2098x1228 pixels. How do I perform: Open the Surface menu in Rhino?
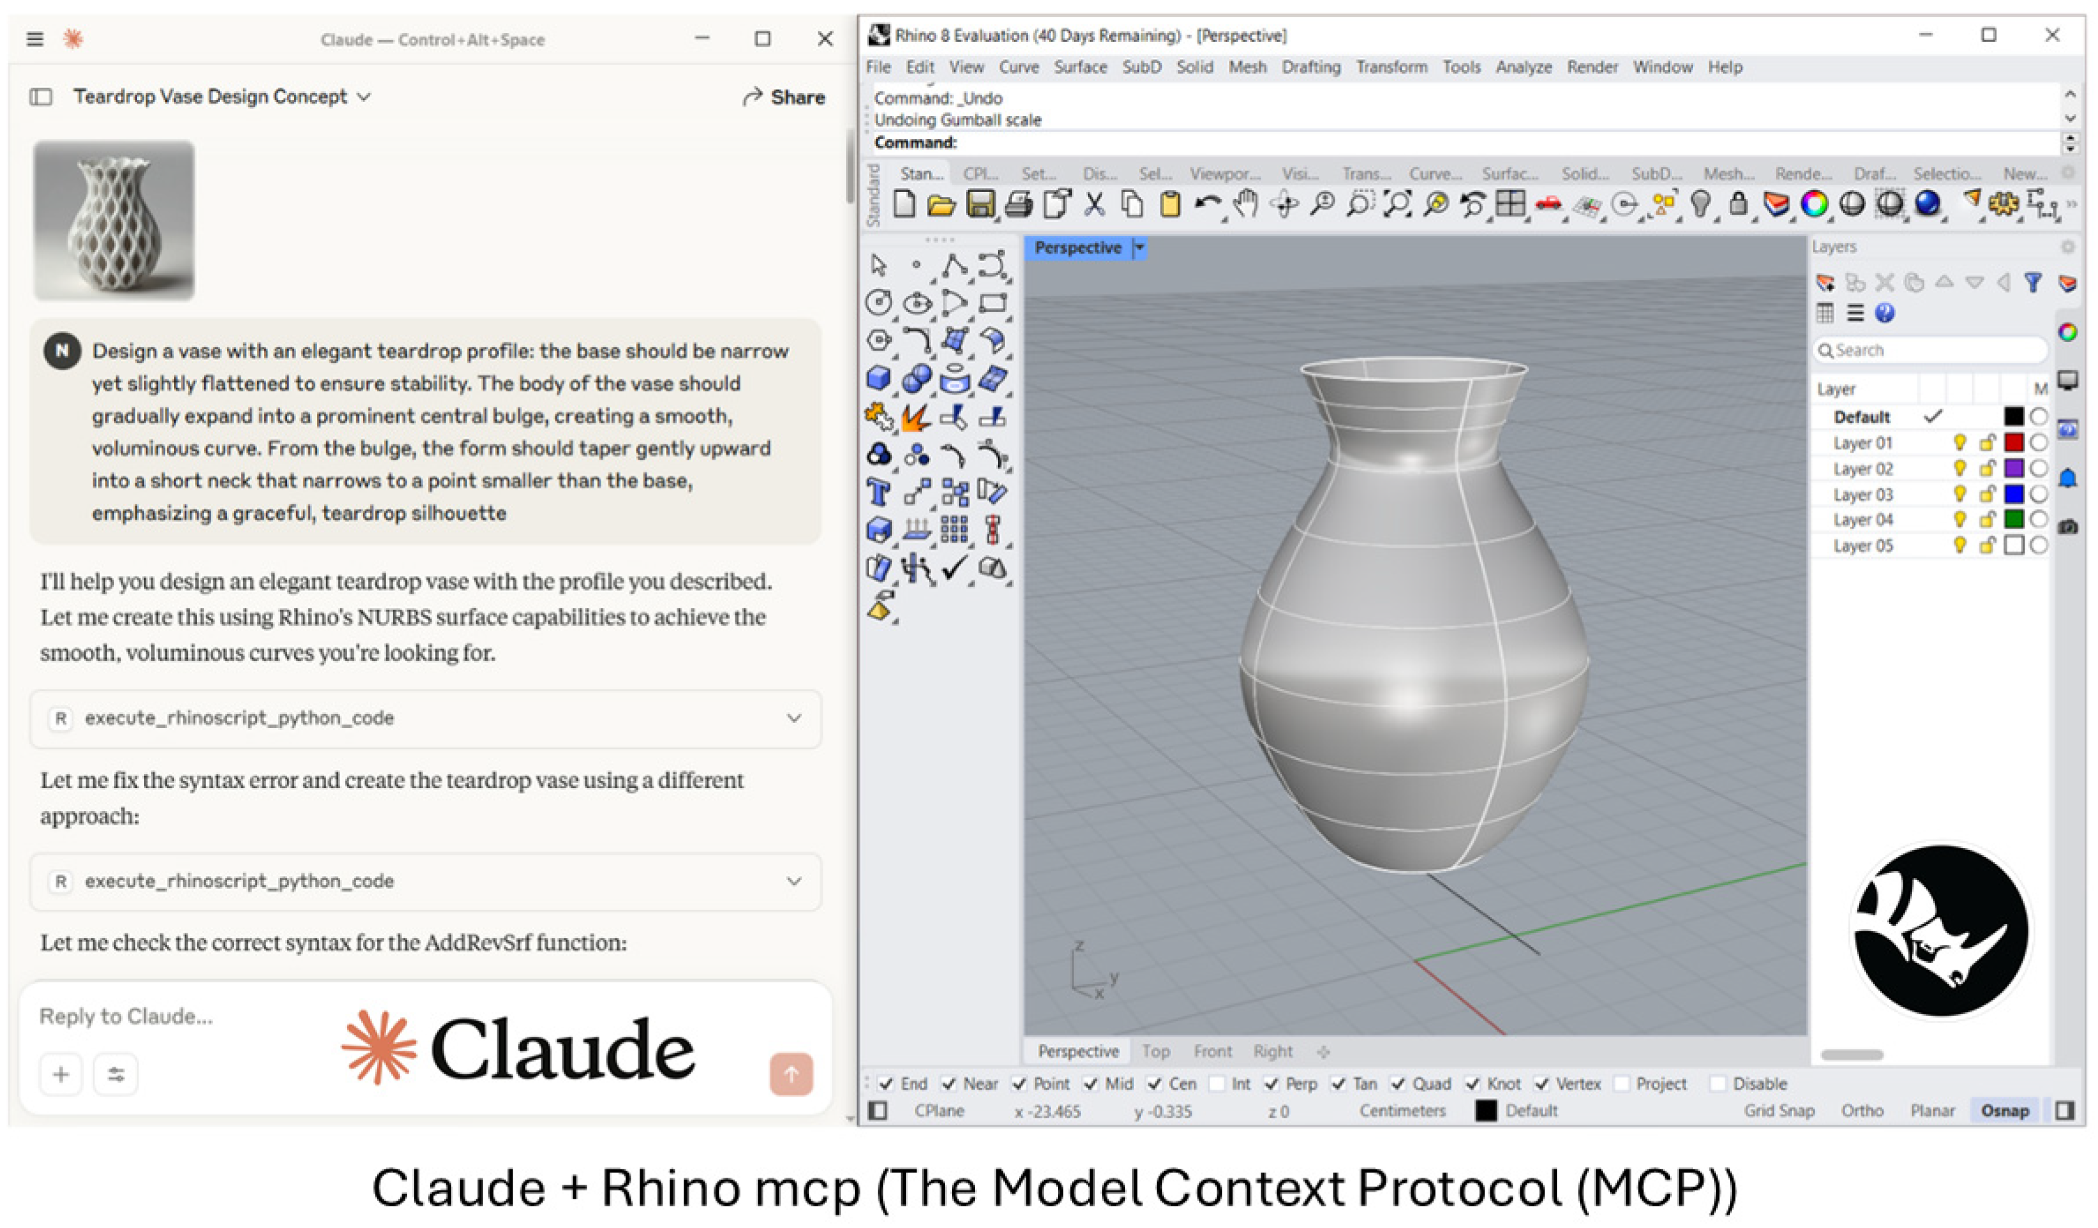(1080, 66)
